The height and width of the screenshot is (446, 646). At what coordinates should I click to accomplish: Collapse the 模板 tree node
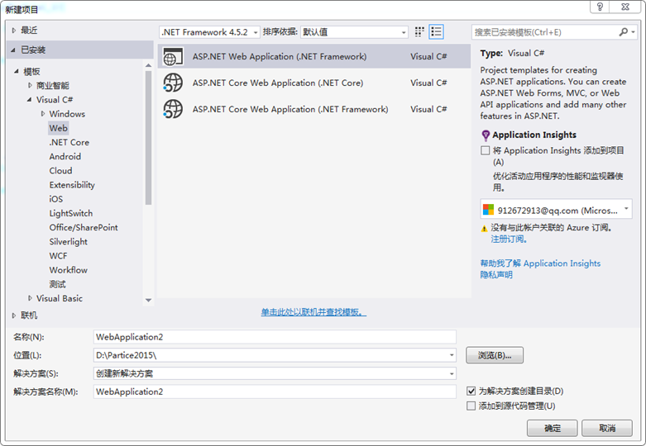click(x=17, y=72)
